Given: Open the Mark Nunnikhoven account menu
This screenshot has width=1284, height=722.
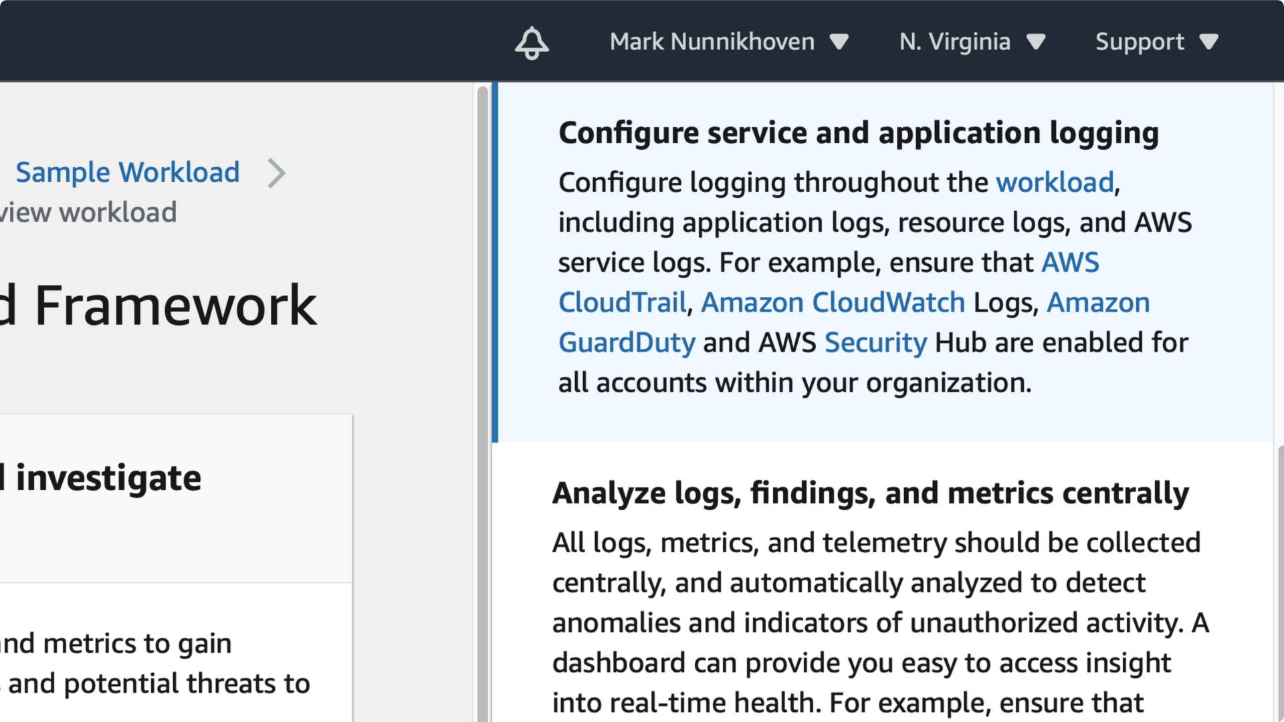Looking at the screenshot, I should [x=729, y=41].
